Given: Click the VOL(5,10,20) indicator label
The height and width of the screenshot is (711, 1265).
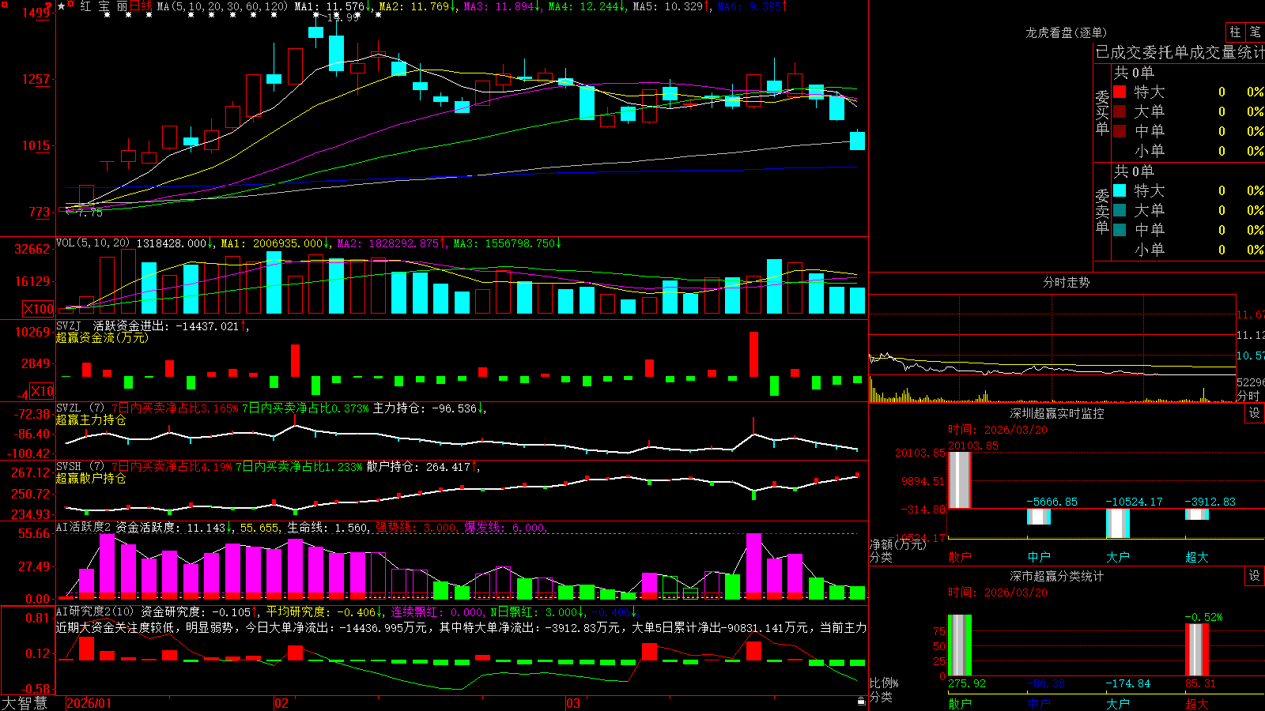Looking at the screenshot, I should 93,243.
